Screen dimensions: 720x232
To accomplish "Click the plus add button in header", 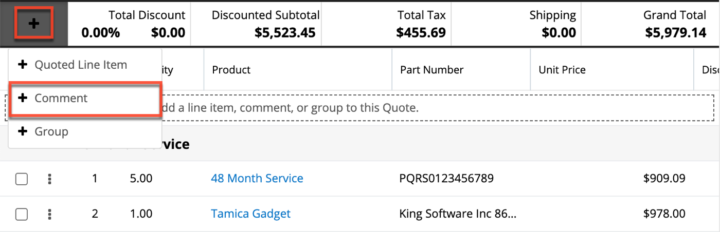I will (33, 24).
